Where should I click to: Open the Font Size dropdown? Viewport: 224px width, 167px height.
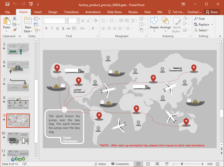pos(78,20)
